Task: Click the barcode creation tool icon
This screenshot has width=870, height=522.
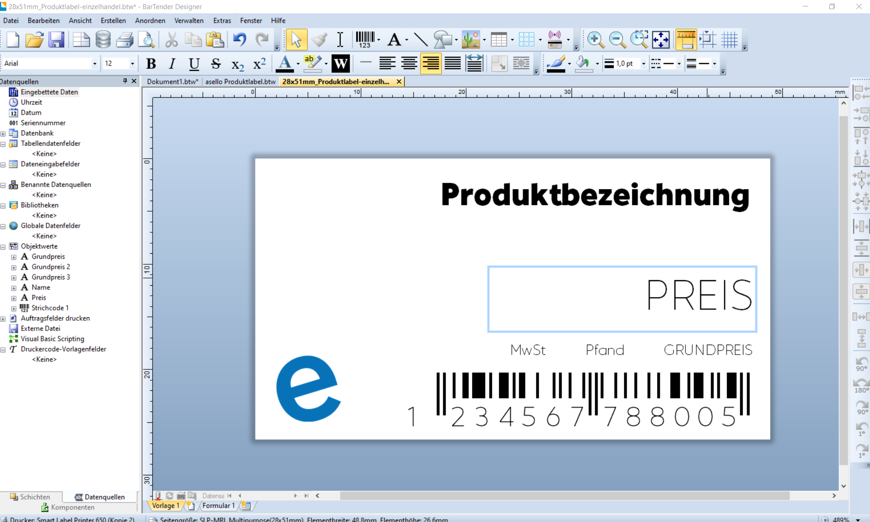Action: tap(365, 40)
